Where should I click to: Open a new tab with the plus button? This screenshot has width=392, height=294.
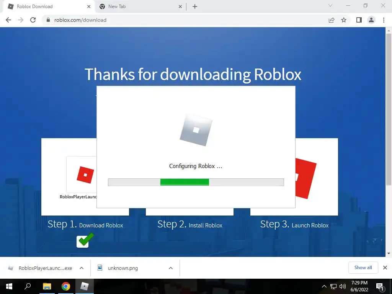195,7
